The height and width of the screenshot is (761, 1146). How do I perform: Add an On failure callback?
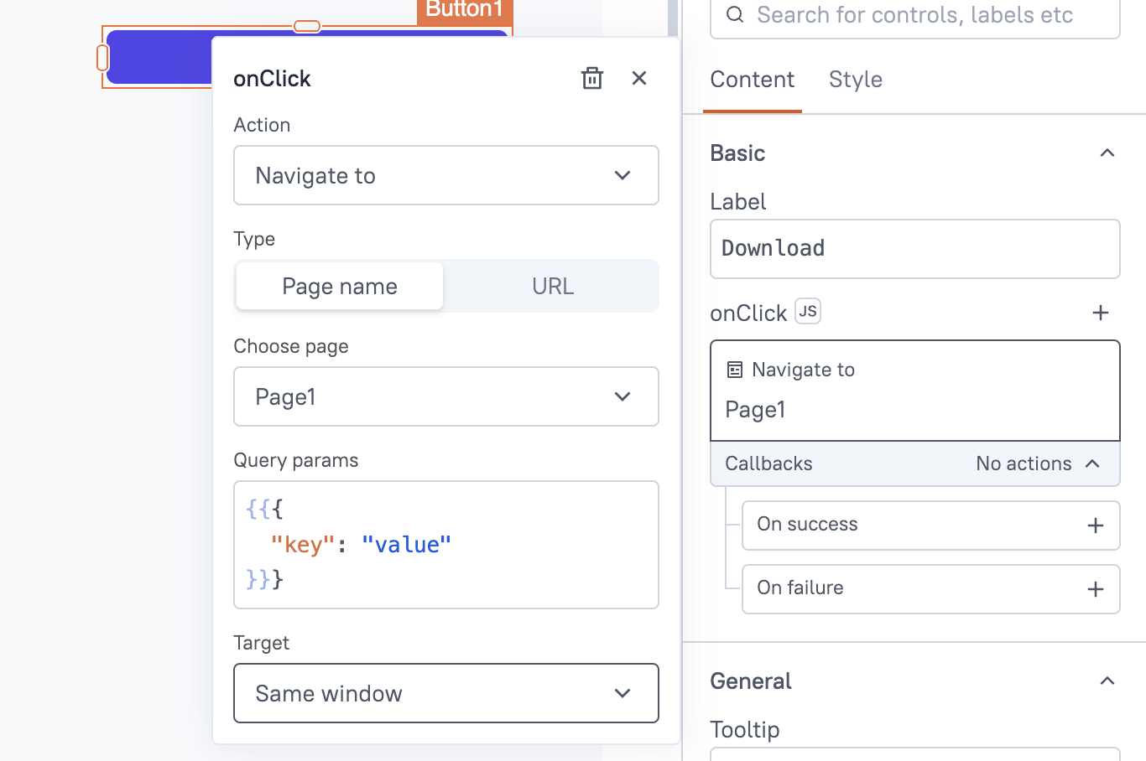pos(1095,589)
